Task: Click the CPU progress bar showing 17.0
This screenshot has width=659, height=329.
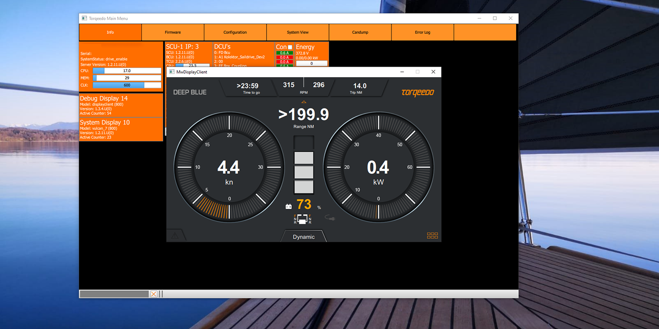Action: coord(127,71)
